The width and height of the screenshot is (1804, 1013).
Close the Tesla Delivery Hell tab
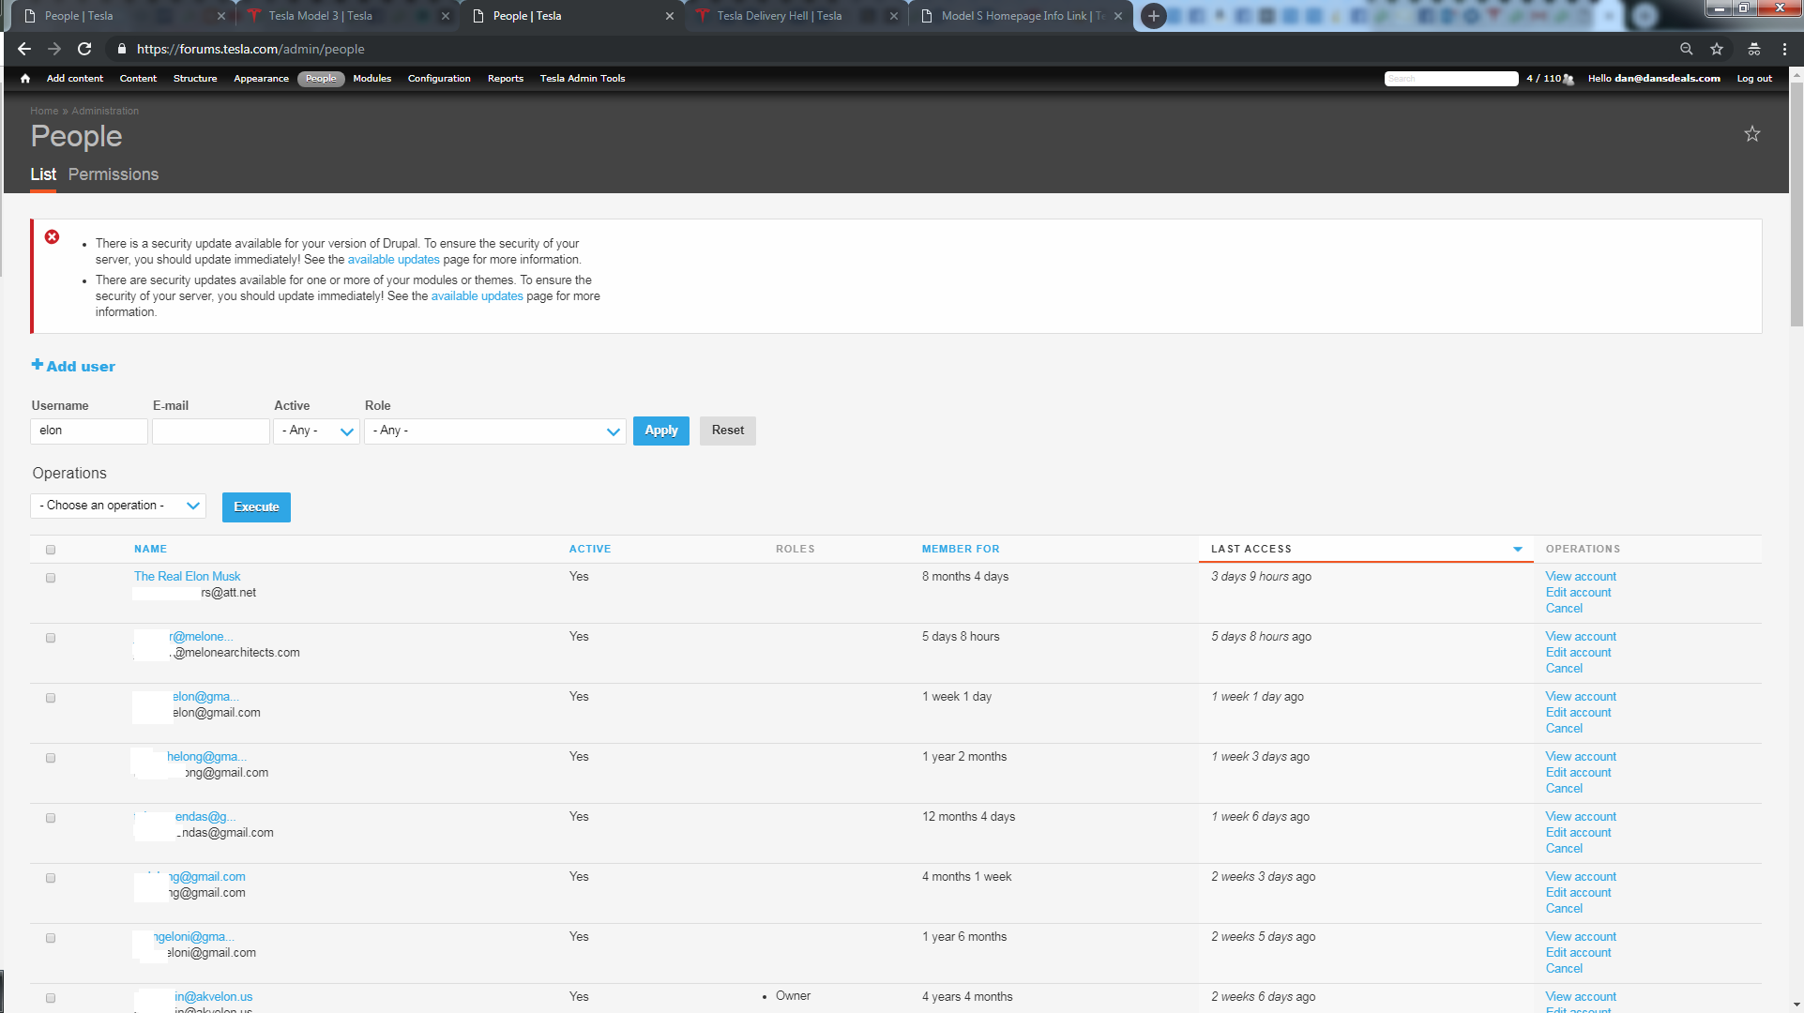(893, 16)
